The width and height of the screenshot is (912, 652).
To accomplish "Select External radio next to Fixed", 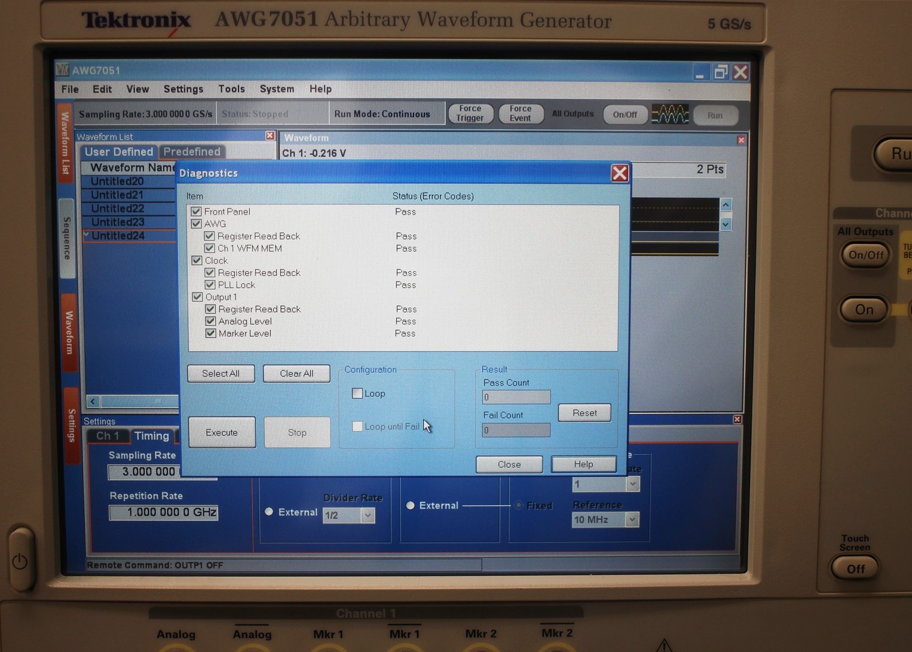I will tap(411, 505).
